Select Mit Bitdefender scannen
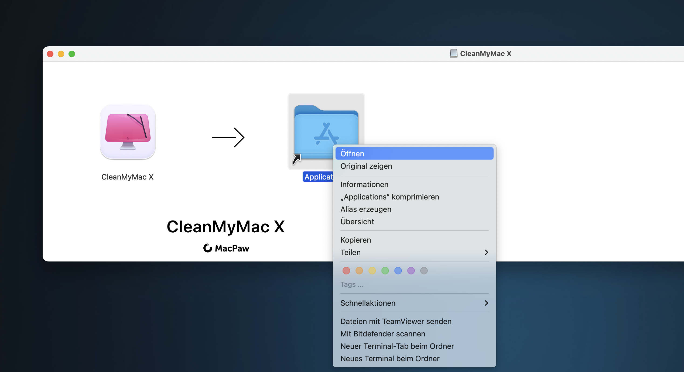This screenshot has height=372, width=684. [x=383, y=334]
